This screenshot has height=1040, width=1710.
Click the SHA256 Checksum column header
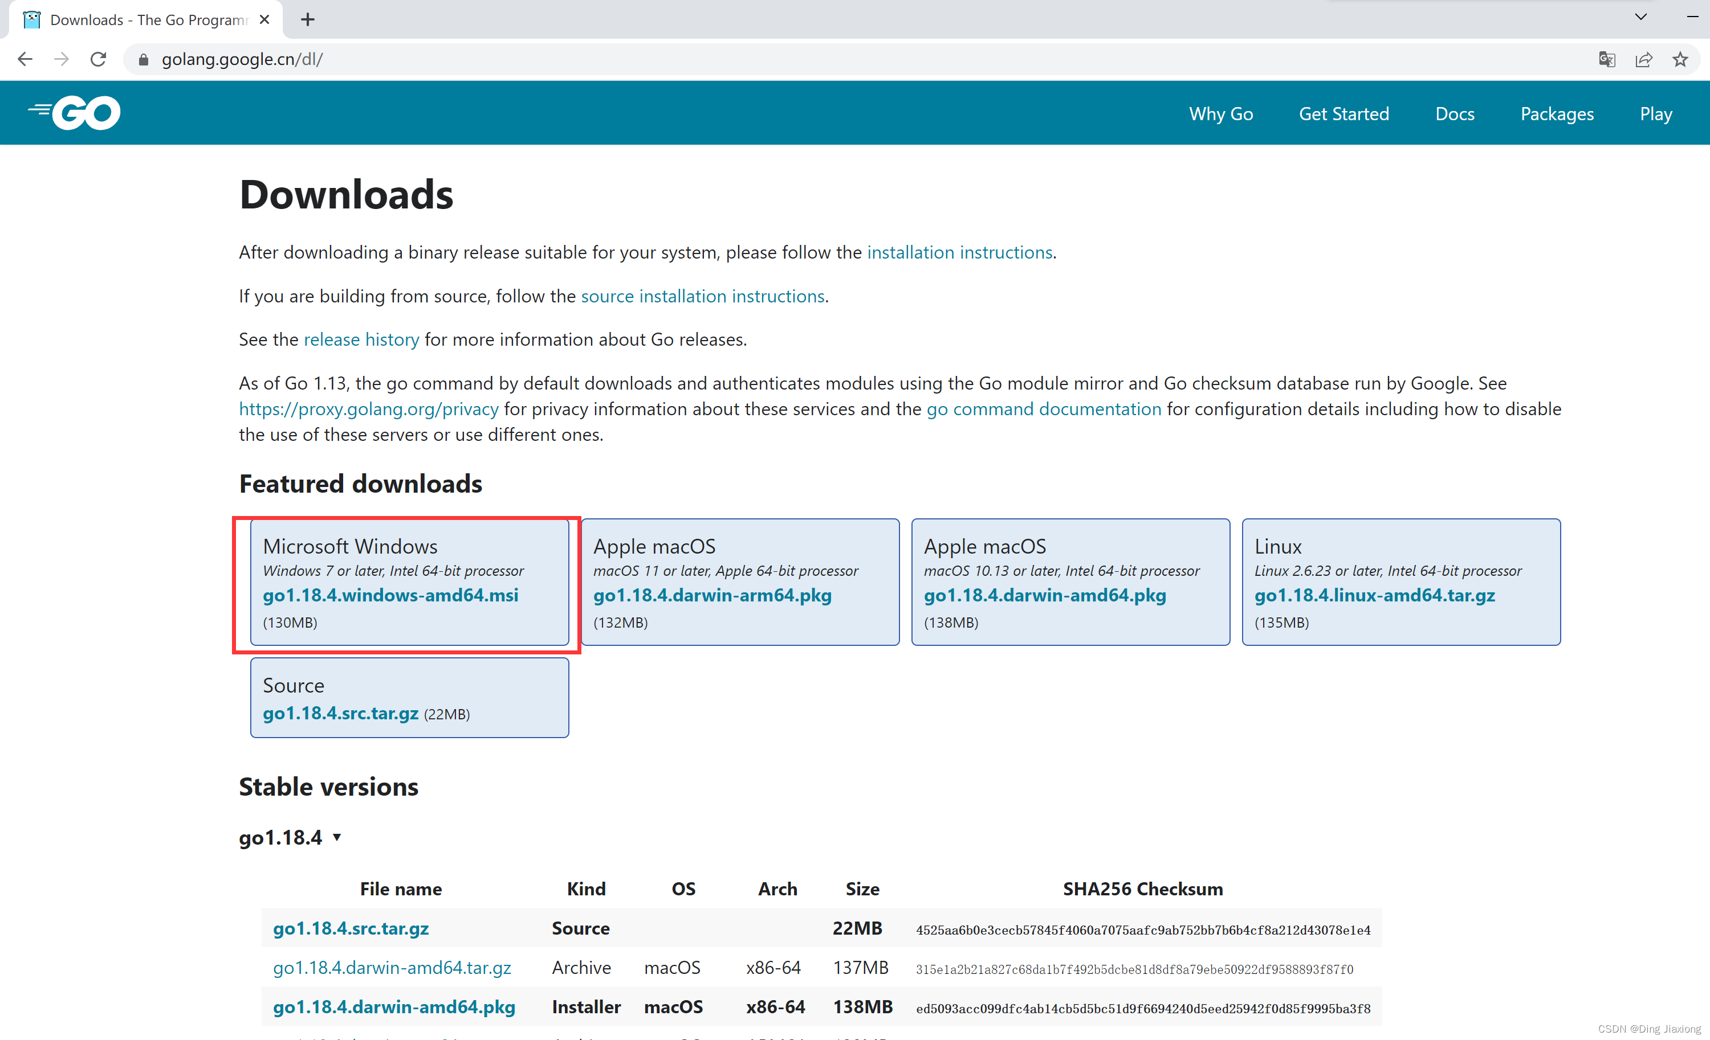tap(1142, 889)
